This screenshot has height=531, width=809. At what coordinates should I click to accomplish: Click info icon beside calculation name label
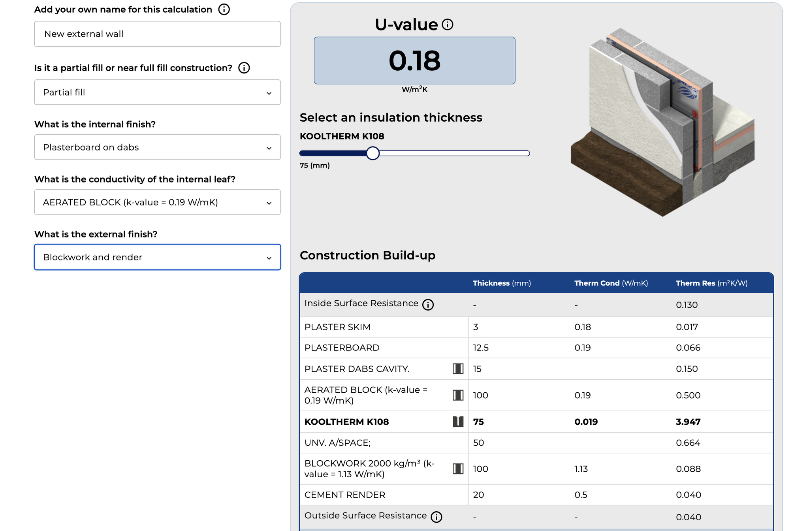click(x=224, y=9)
